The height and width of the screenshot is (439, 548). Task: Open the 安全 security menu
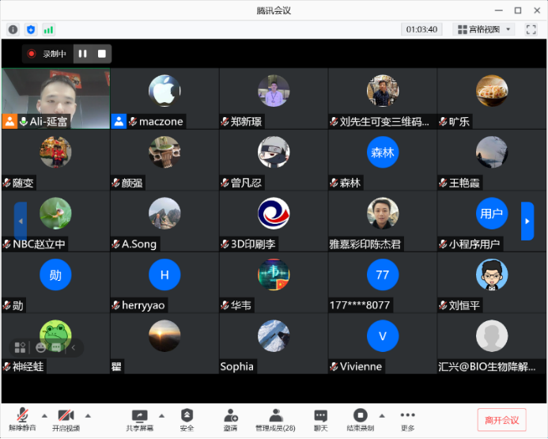tap(187, 418)
